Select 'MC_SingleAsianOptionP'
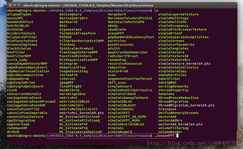The width and height of the screenshot is (243, 149). (x=81, y=132)
